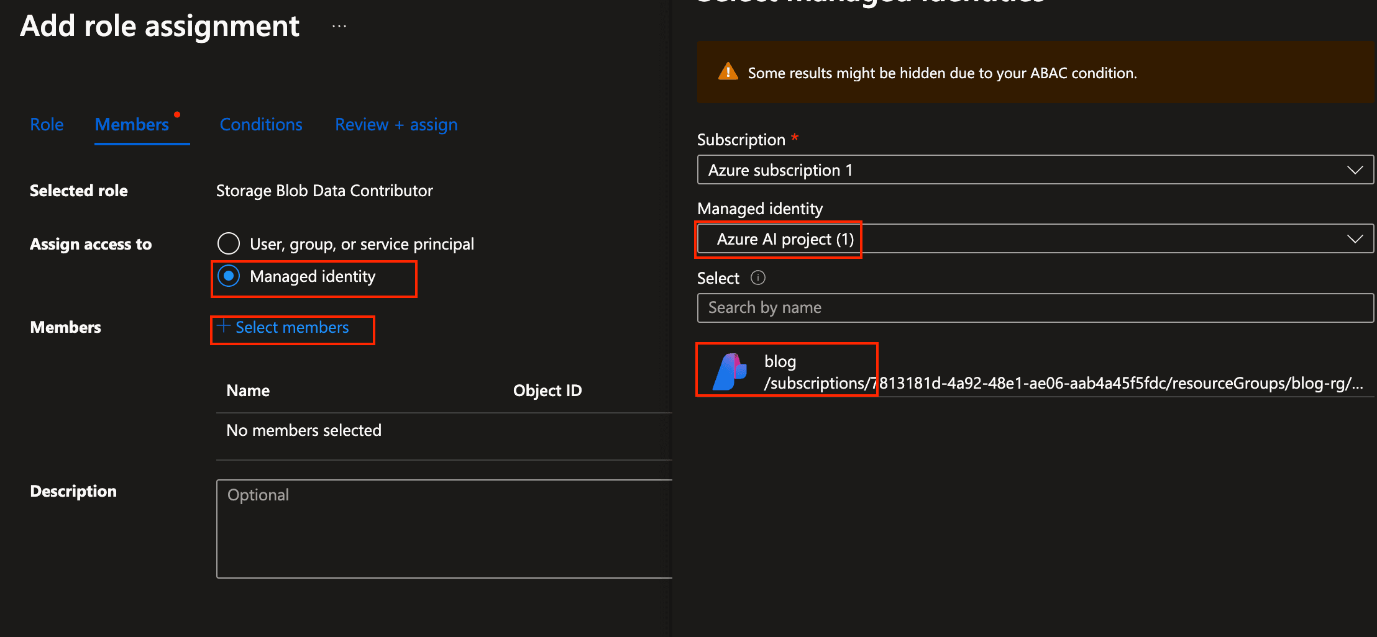Click the Storage Blob Data Contributor role text

(324, 191)
